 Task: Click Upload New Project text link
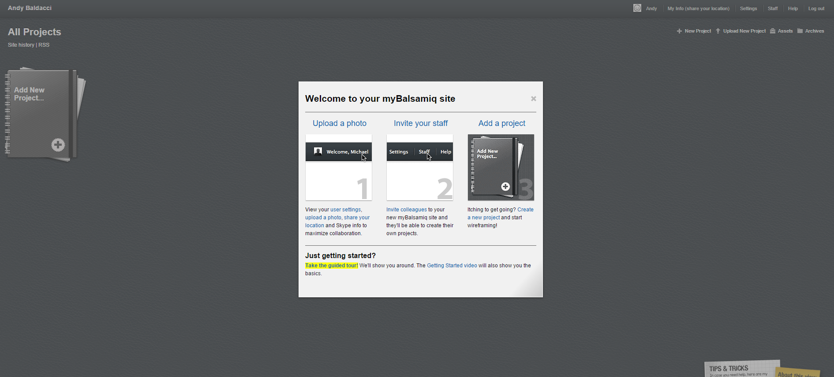pos(744,31)
